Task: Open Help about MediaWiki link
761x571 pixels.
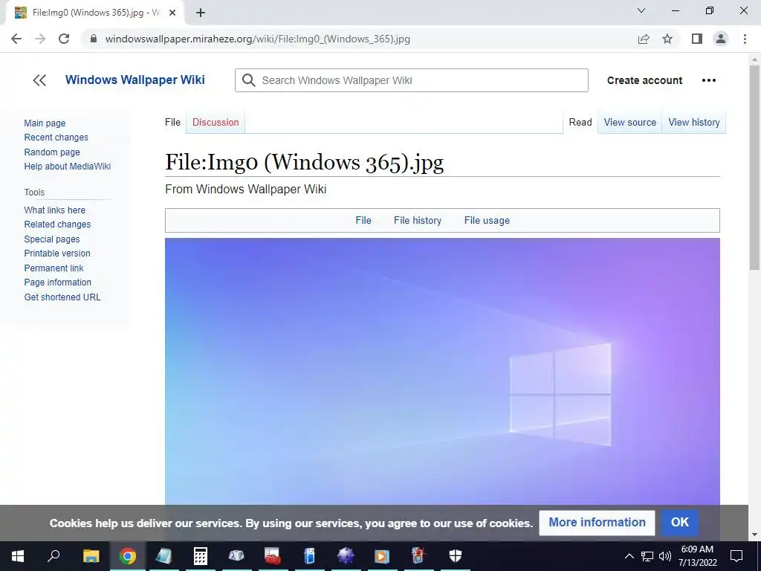Action: click(68, 166)
